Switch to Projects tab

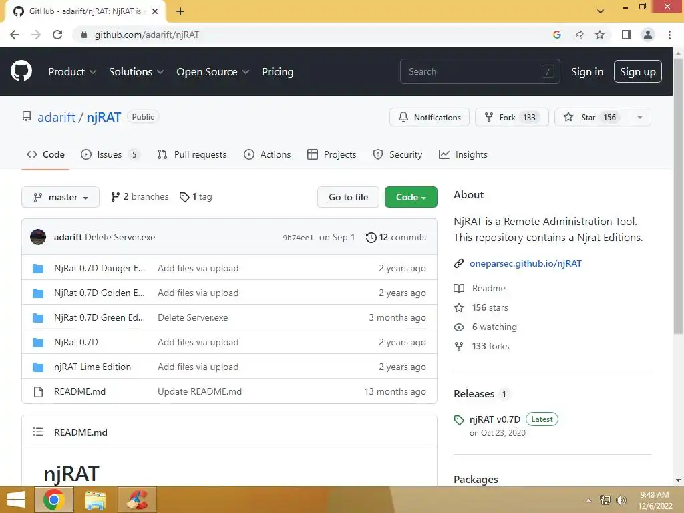pos(331,154)
